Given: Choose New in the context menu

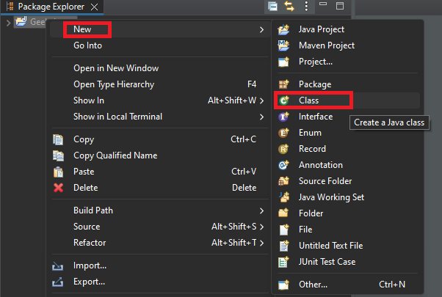Looking at the screenshot, I should point(159,29).
